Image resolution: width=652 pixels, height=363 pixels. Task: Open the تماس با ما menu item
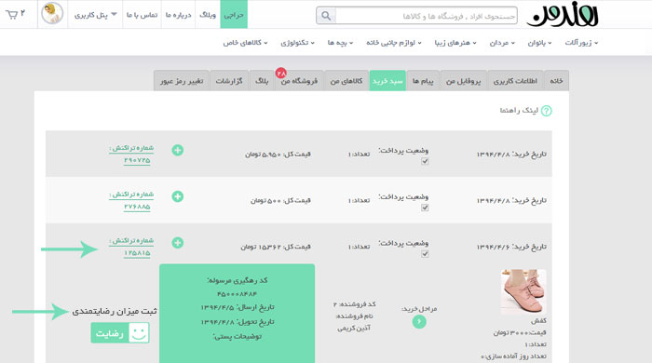[x=142, y=15]
